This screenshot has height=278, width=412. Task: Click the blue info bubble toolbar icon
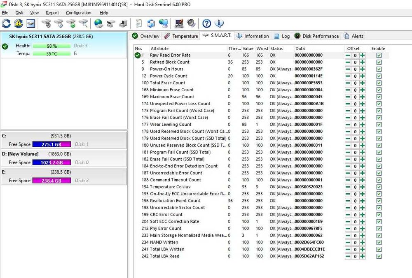point(219,23)
